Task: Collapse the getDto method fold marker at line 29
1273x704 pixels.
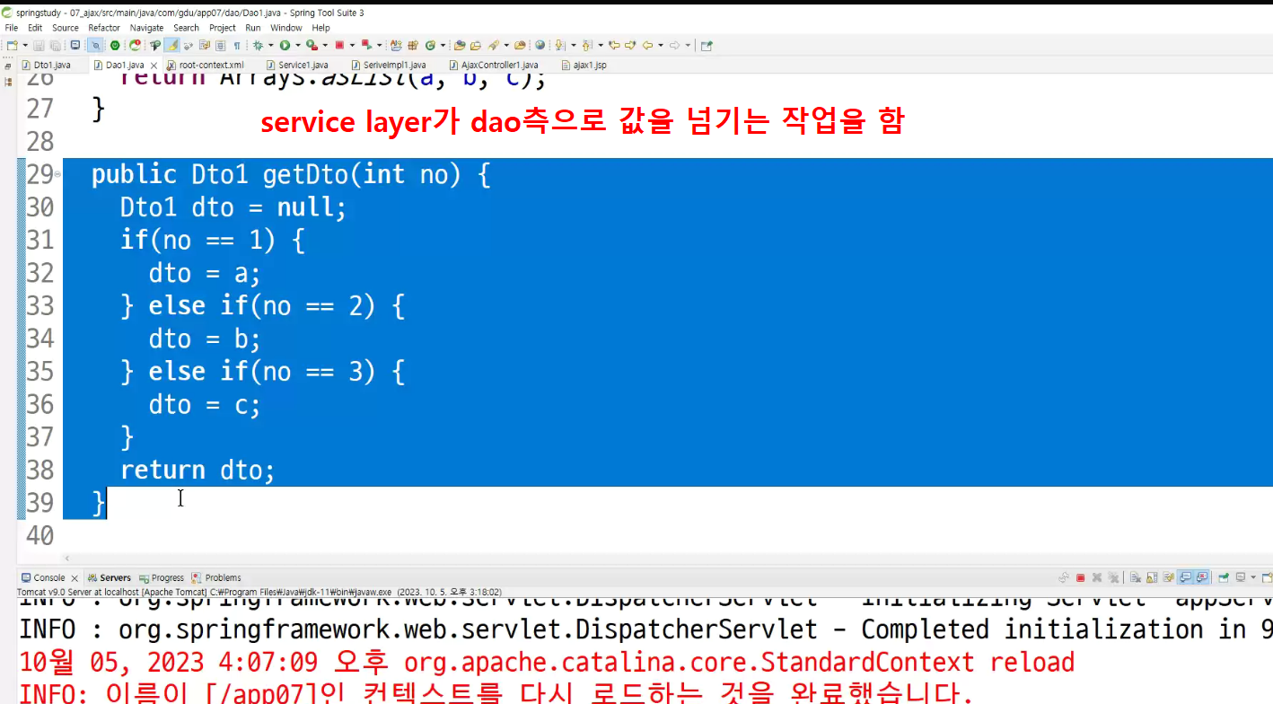Action: coord(57,175)
